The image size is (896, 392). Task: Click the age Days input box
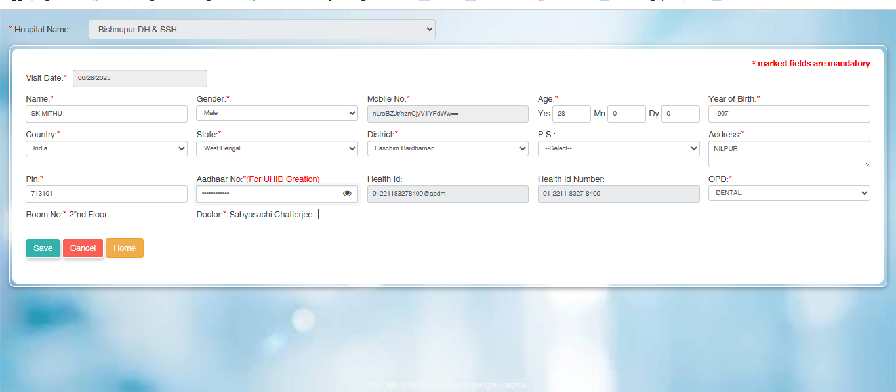(x=680, y=114)
